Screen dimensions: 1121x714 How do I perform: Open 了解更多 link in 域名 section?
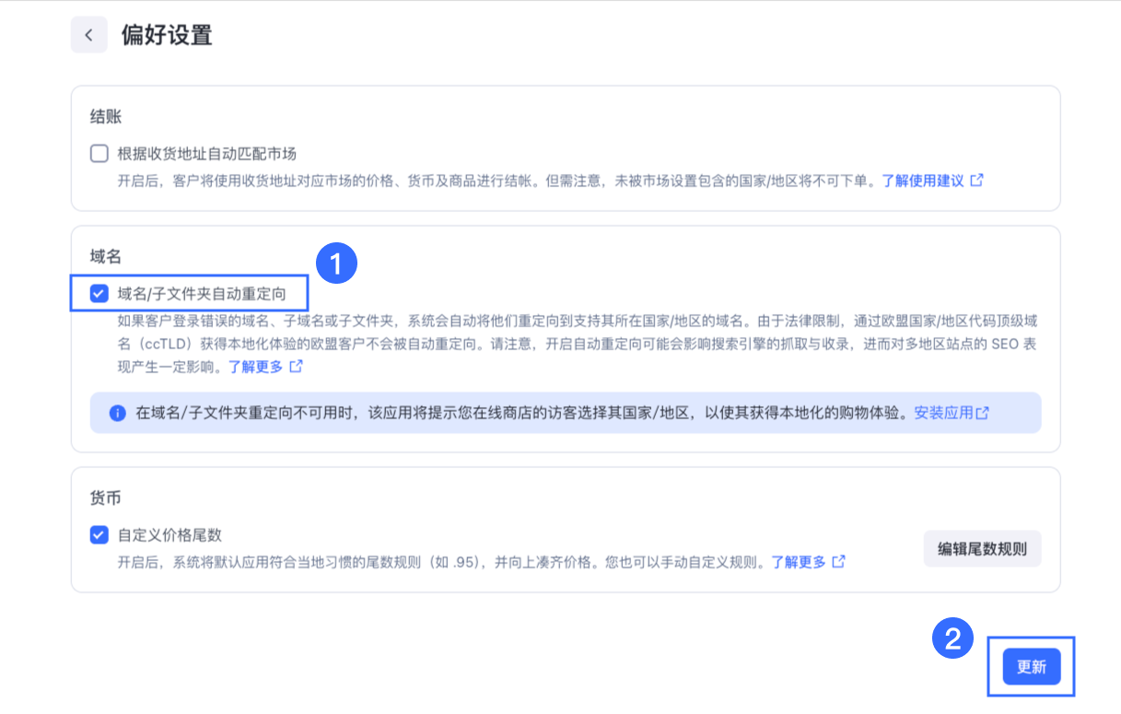[x=256, y=366]
